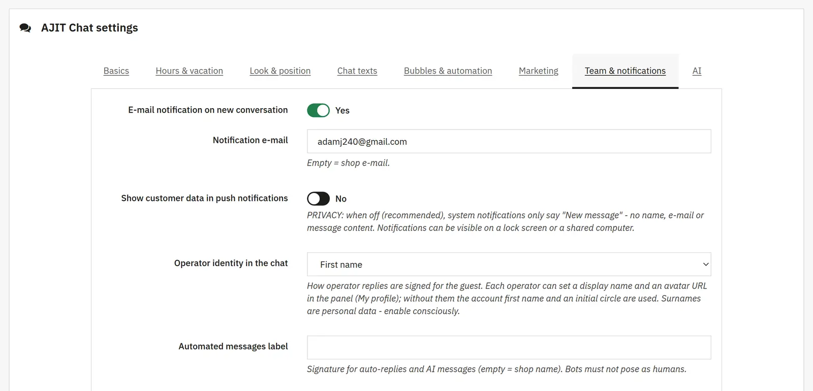Screen dimensions: 813x391
Task: Click the 'Signature for auto-replies' hint text
Action: 496,369
